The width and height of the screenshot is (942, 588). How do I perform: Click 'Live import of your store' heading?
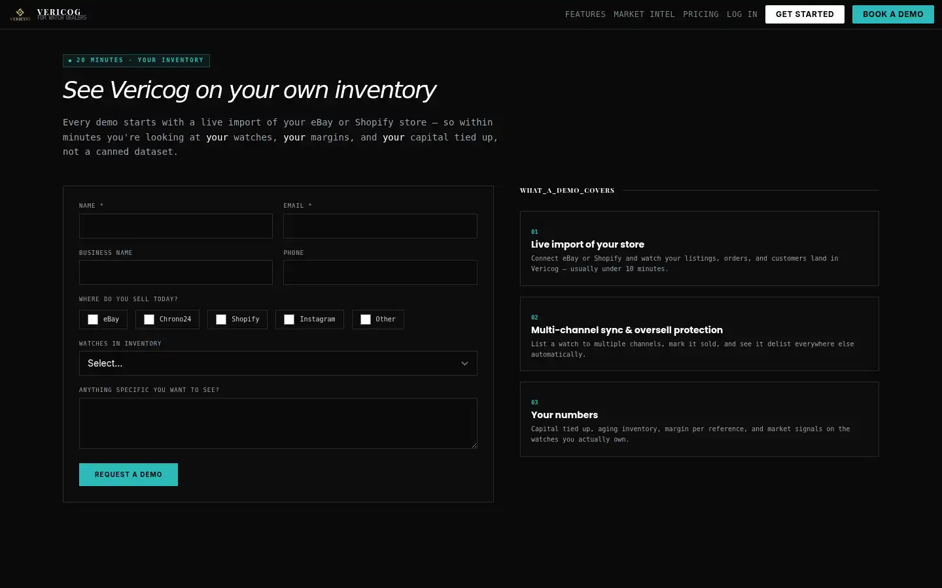tap(587, 244)
